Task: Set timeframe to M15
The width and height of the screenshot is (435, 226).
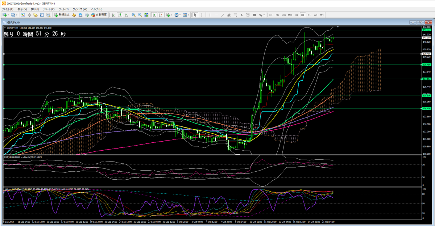Action: point(284,15)
